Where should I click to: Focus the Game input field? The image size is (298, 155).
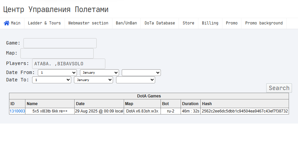click(x=60, y=43)
